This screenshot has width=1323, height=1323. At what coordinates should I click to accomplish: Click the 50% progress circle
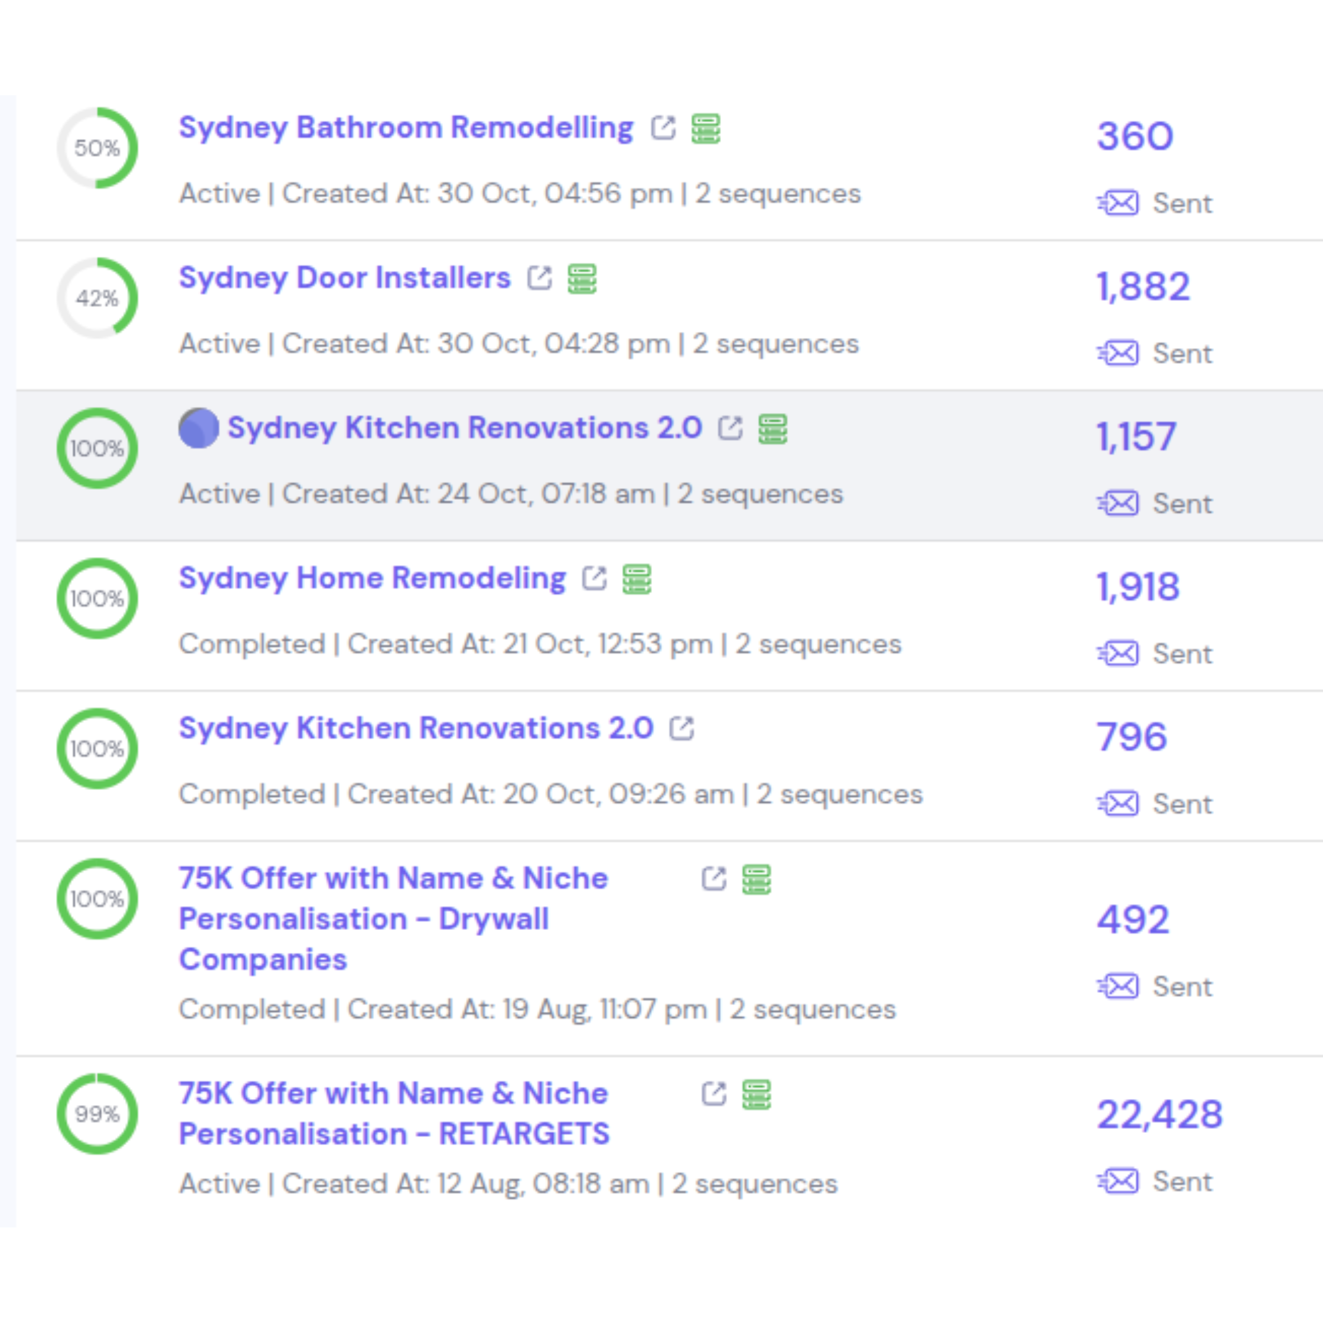pyautogui.click(x=98, y=147)
